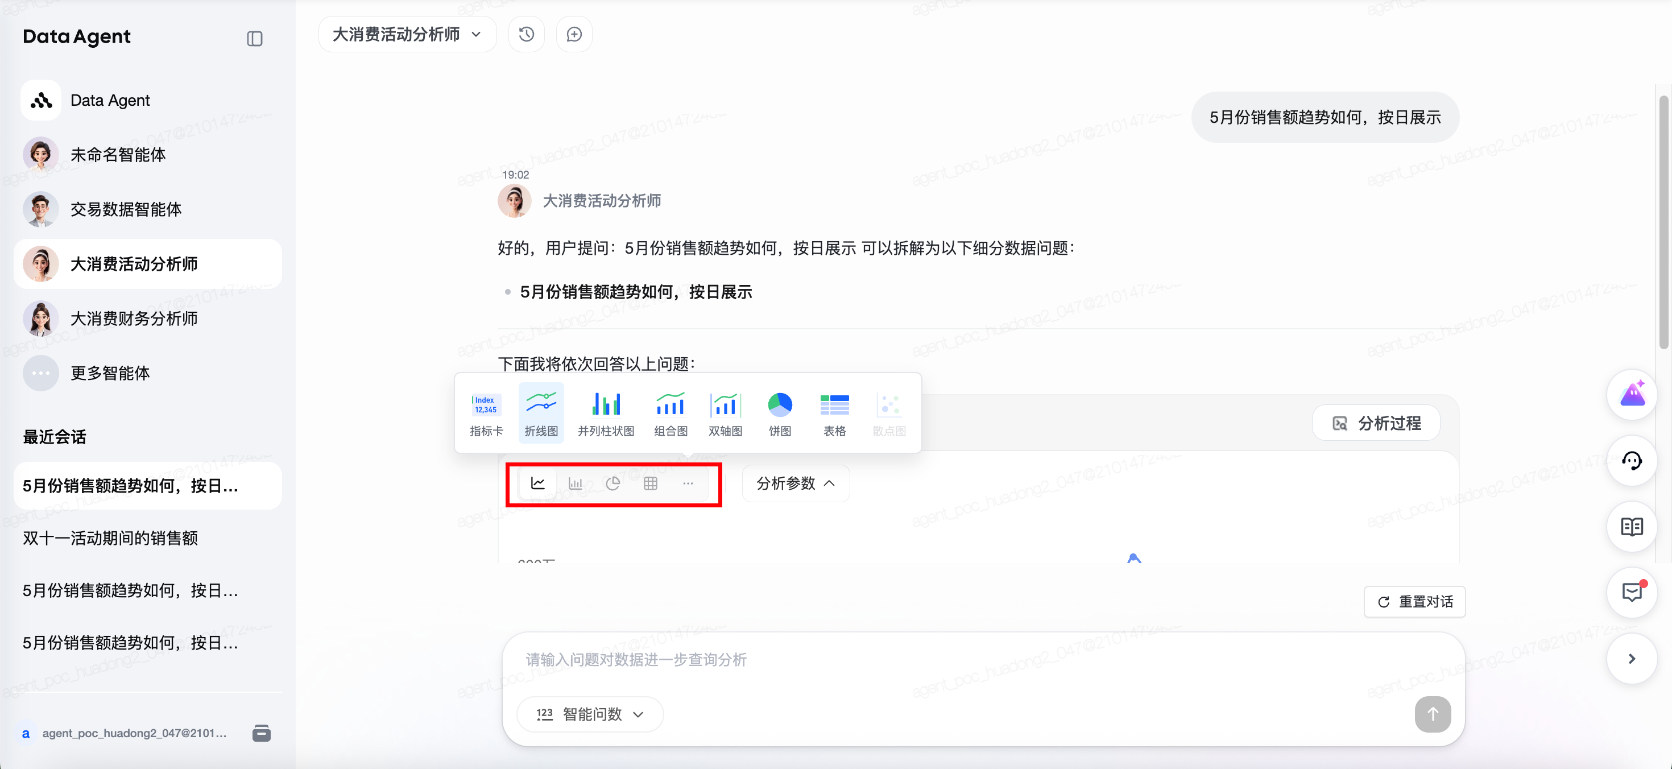1672x769 pixels.
Task: Click the 重置对话 button
Action: point(1414,602)
